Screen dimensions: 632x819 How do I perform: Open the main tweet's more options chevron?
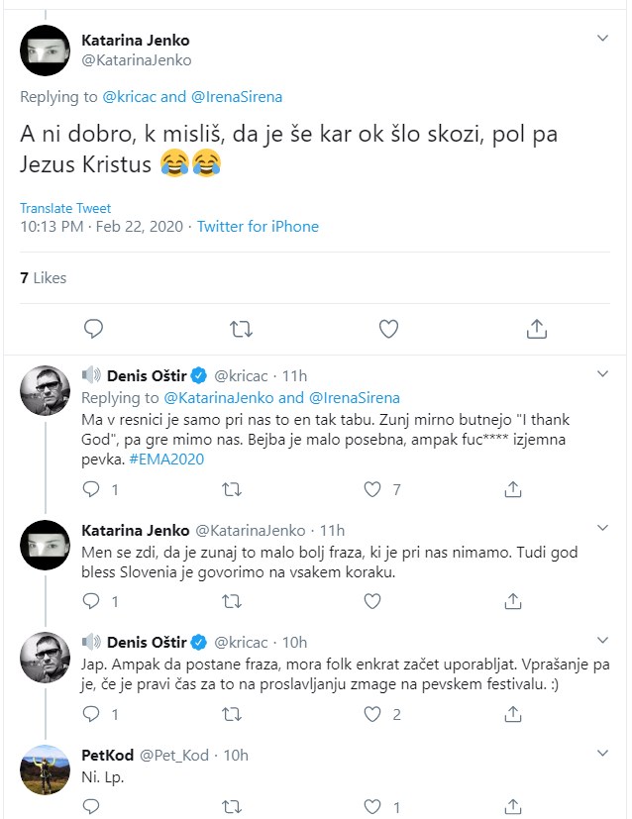(603, 39)
